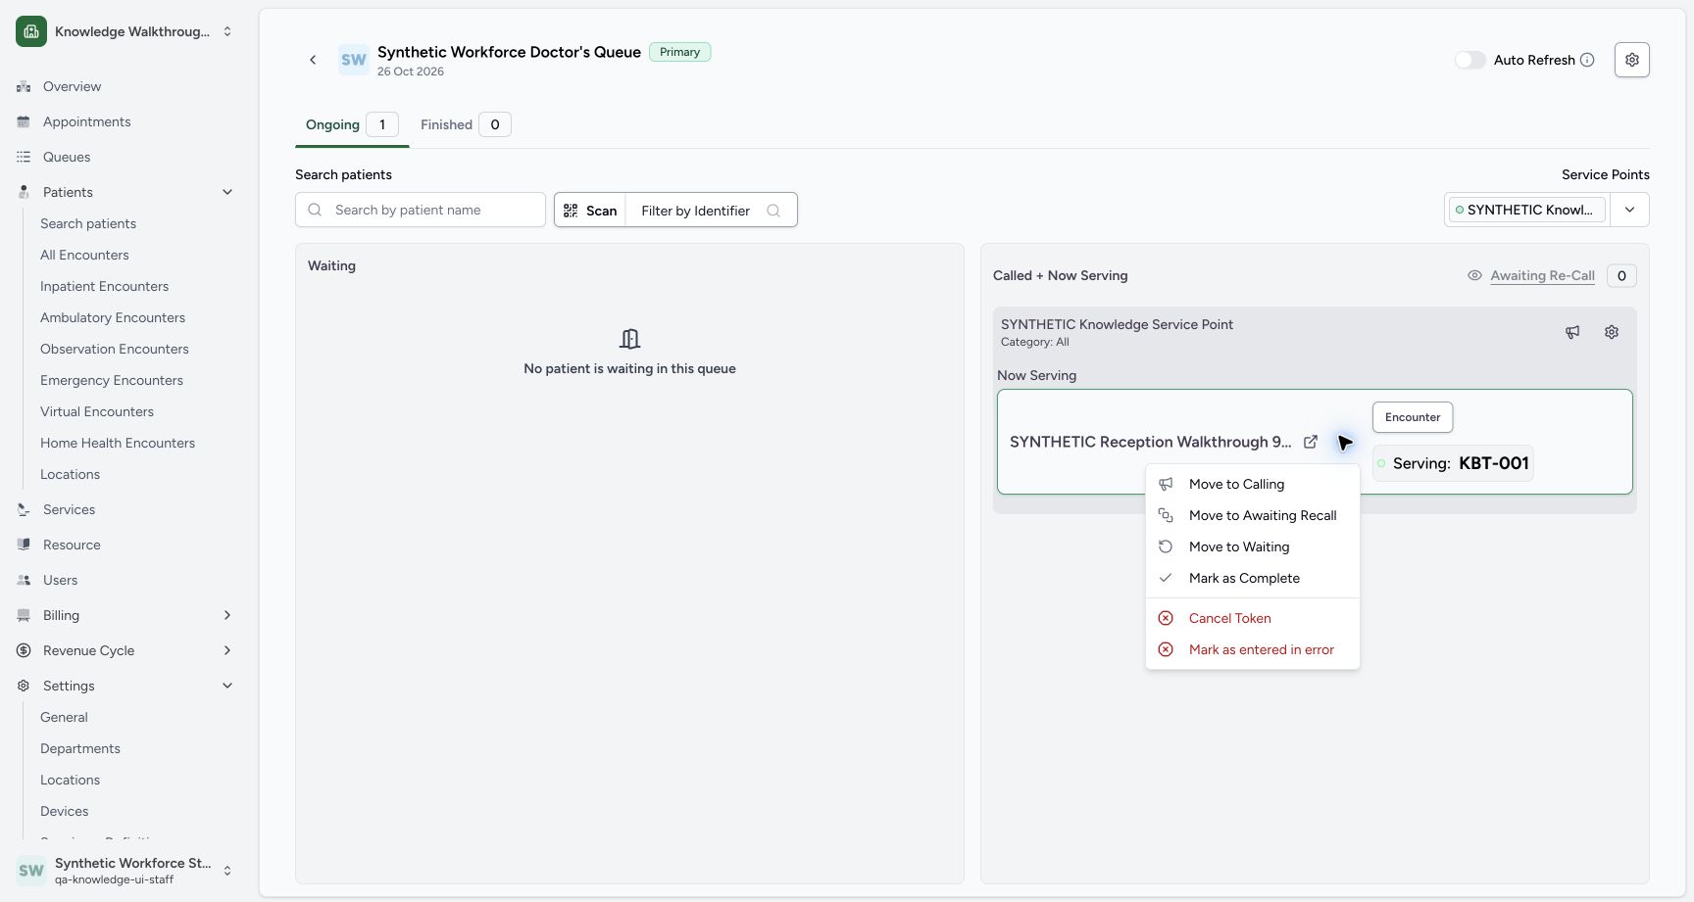Click the Filter by Identifier field
The height and width of the screenshot is (902, 1694).
[711, 211]
